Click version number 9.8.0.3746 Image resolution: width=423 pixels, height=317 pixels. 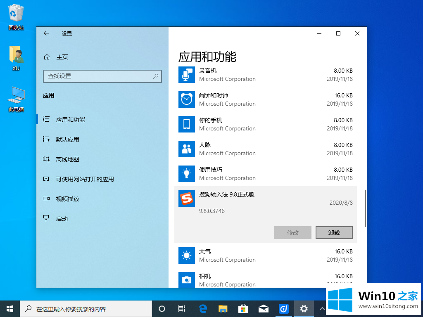point(212,211)
